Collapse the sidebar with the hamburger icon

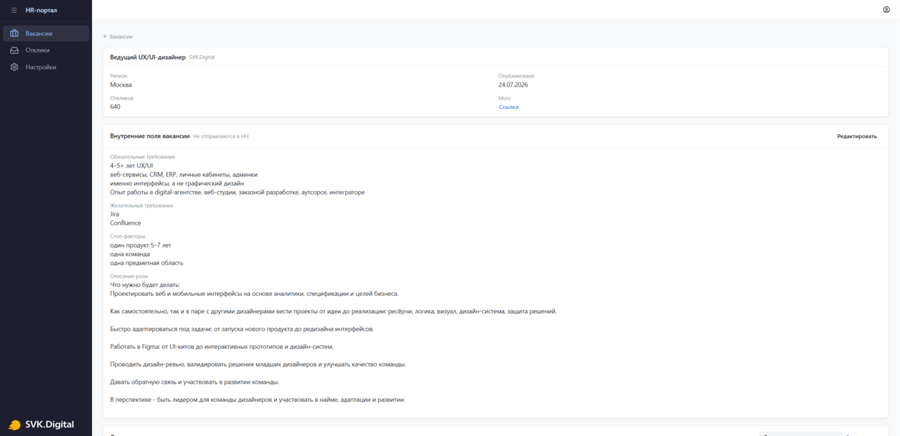pyautogui.click(x=14, y=10)
